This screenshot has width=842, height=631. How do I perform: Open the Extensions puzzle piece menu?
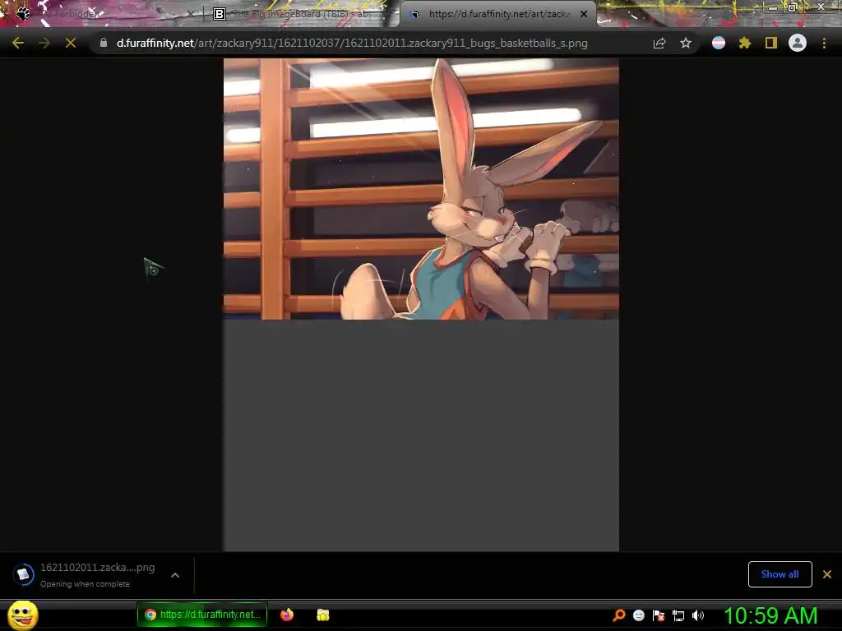point(745,43)
